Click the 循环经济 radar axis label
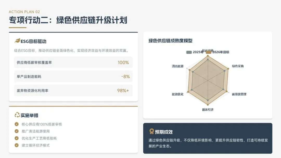Image resolution: width=281 pixels, height=158 pixels. click(x=208, y=110)
